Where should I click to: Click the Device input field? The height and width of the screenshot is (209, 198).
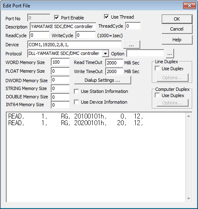[74, 45]
